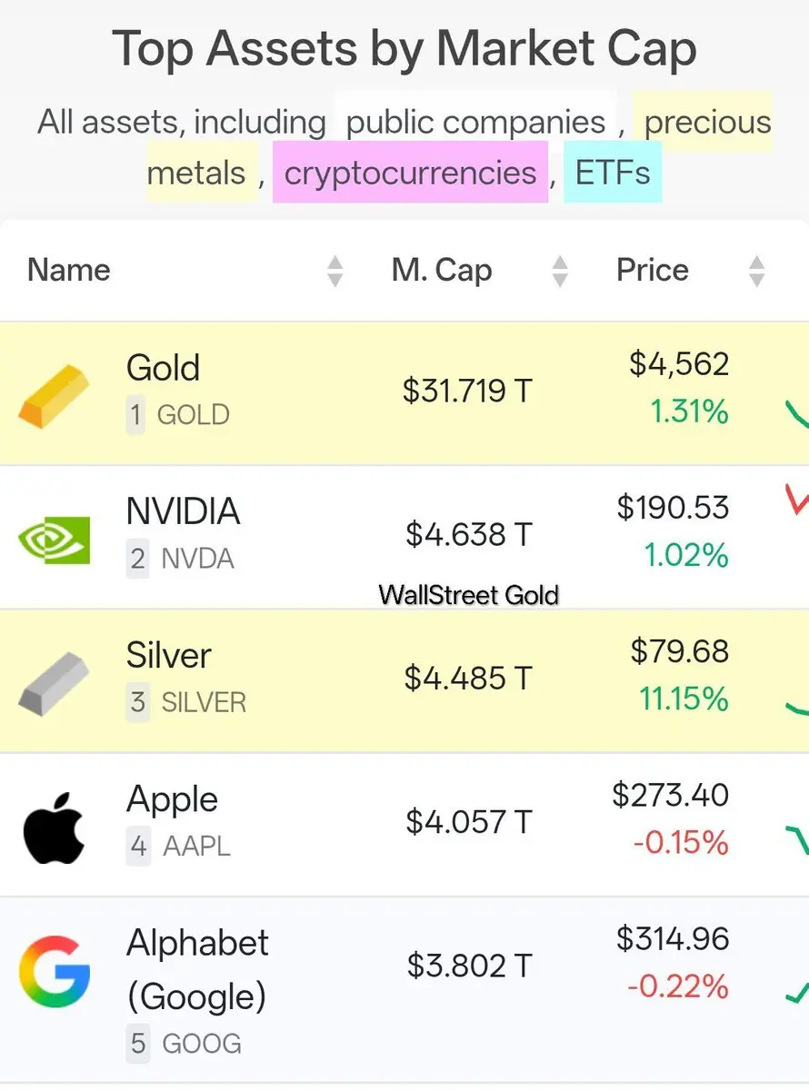Click the NVIDIA logo icon
Image resolution: width=809 pixels, height=1090 pixels.
(55, 540)
